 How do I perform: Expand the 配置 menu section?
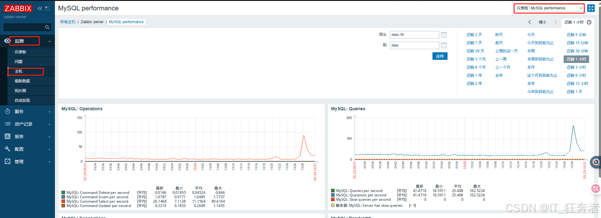point(50,149)
